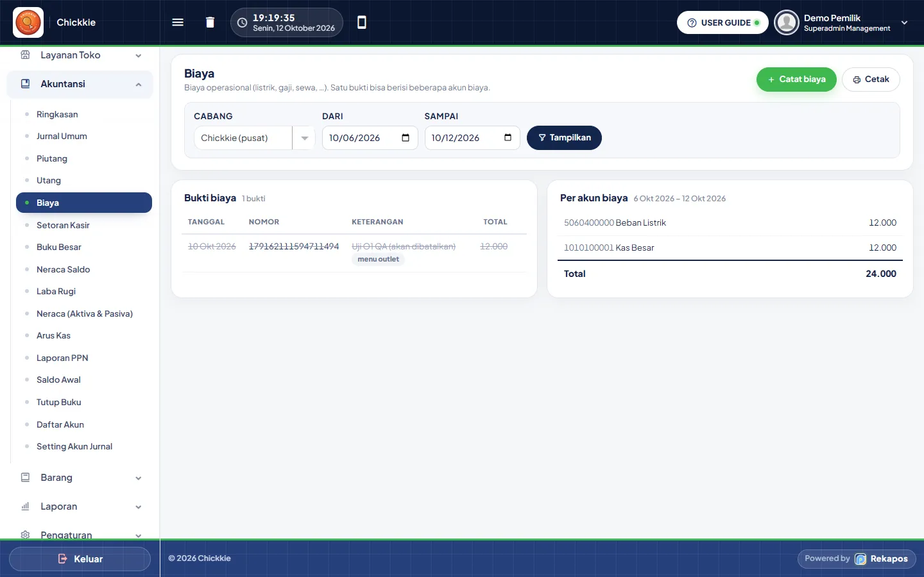Click the menu outlet tag
Image resolution: width=924 pixels, height=577 pixels.
378,259
